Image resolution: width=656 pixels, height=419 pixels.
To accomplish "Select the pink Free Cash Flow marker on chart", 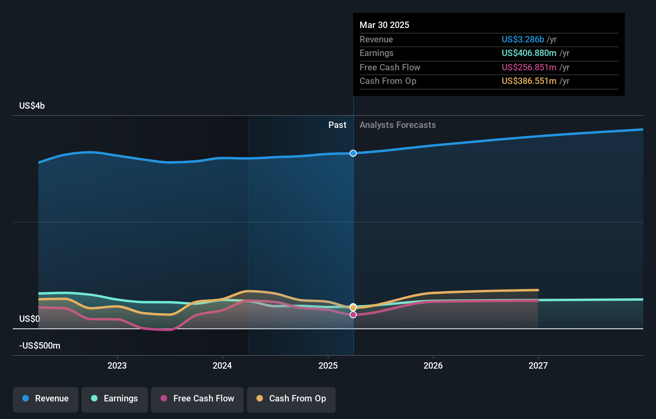I will (x=353, y=315).
